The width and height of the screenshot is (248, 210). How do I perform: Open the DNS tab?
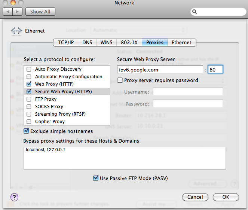(87, 42)
